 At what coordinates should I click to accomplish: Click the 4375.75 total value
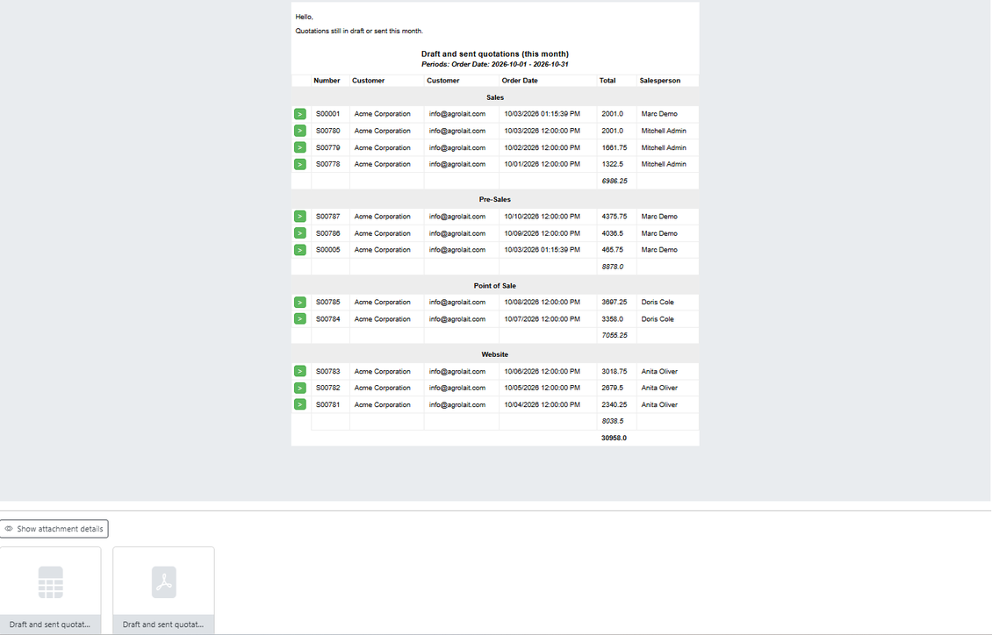(614, 217)
